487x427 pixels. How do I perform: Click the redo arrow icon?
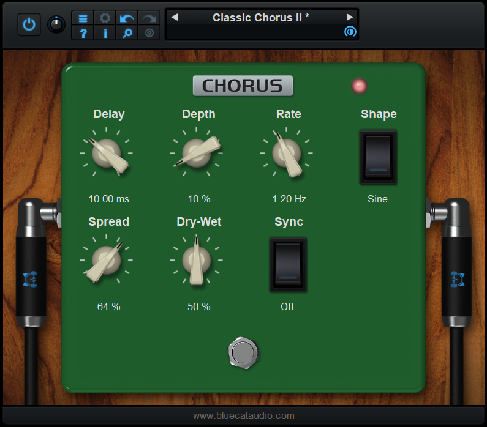click(x=149, y=18)
